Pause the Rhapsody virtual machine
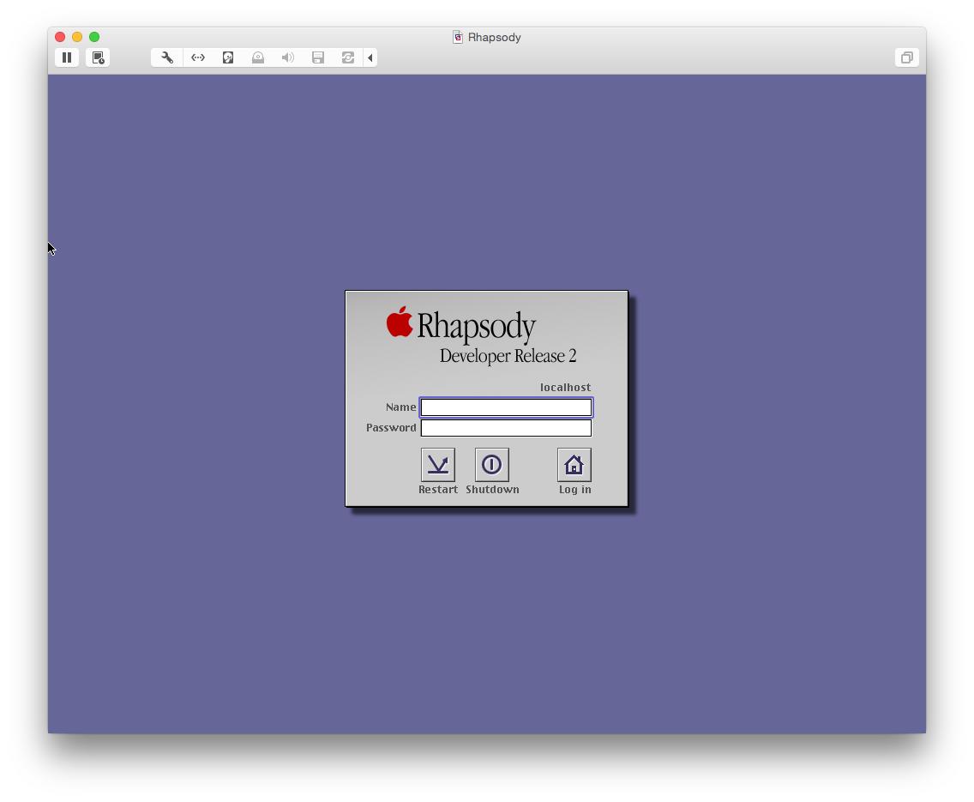Viewport: 974px width, 802px height. click(67, 57)
